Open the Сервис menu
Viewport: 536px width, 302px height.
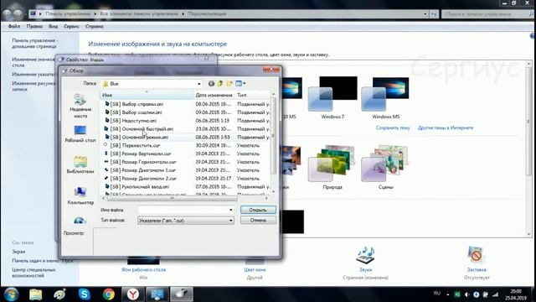click(x=71, y=26)
